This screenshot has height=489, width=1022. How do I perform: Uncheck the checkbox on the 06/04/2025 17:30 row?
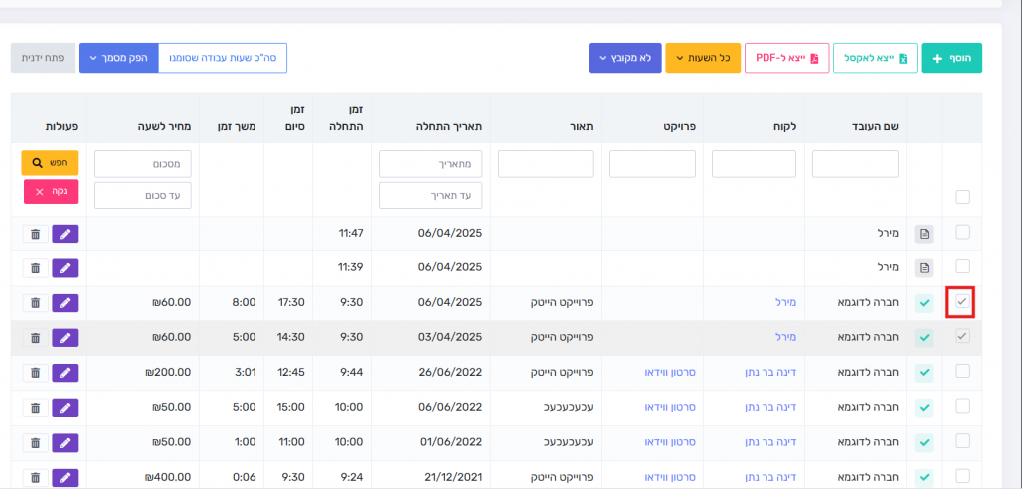click(x=962, y=301)
